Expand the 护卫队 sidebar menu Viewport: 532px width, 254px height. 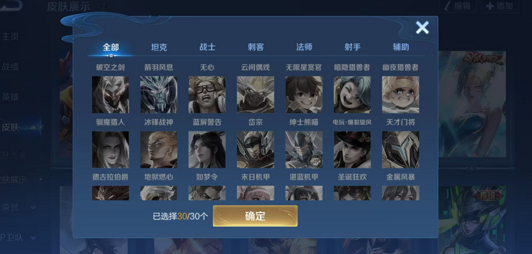(19, 238)
